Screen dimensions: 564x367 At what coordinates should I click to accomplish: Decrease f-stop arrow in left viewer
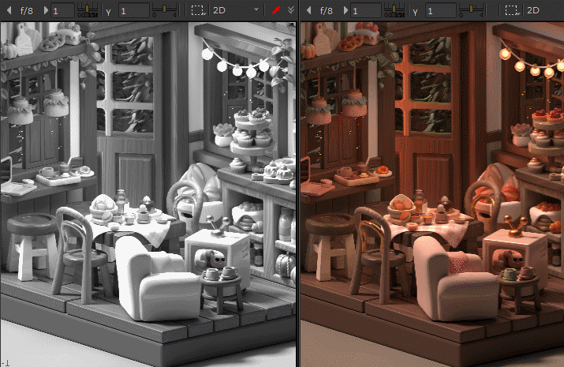[x=9, y=10]
